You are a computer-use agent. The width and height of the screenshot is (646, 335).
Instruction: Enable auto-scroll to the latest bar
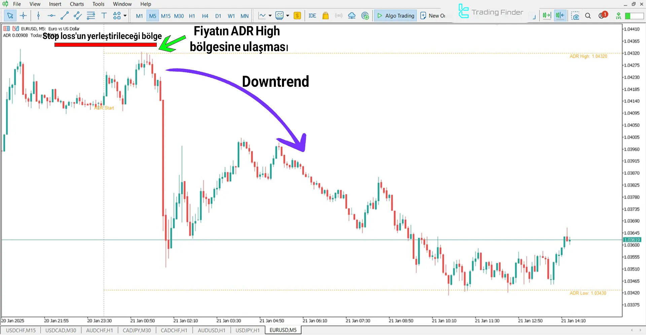546,15
